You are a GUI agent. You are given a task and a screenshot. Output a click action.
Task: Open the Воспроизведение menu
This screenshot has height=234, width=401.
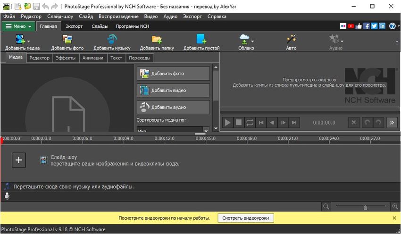[118, 17]
